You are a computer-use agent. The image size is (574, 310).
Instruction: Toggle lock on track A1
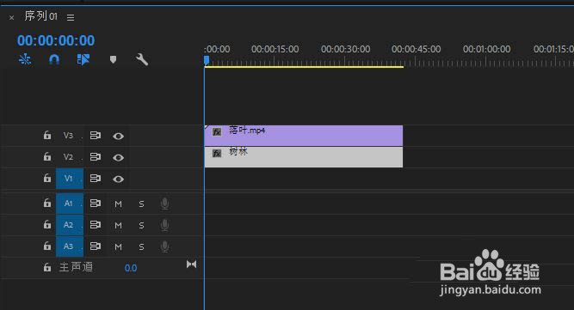pyautogui.click(x=47, y=203)
